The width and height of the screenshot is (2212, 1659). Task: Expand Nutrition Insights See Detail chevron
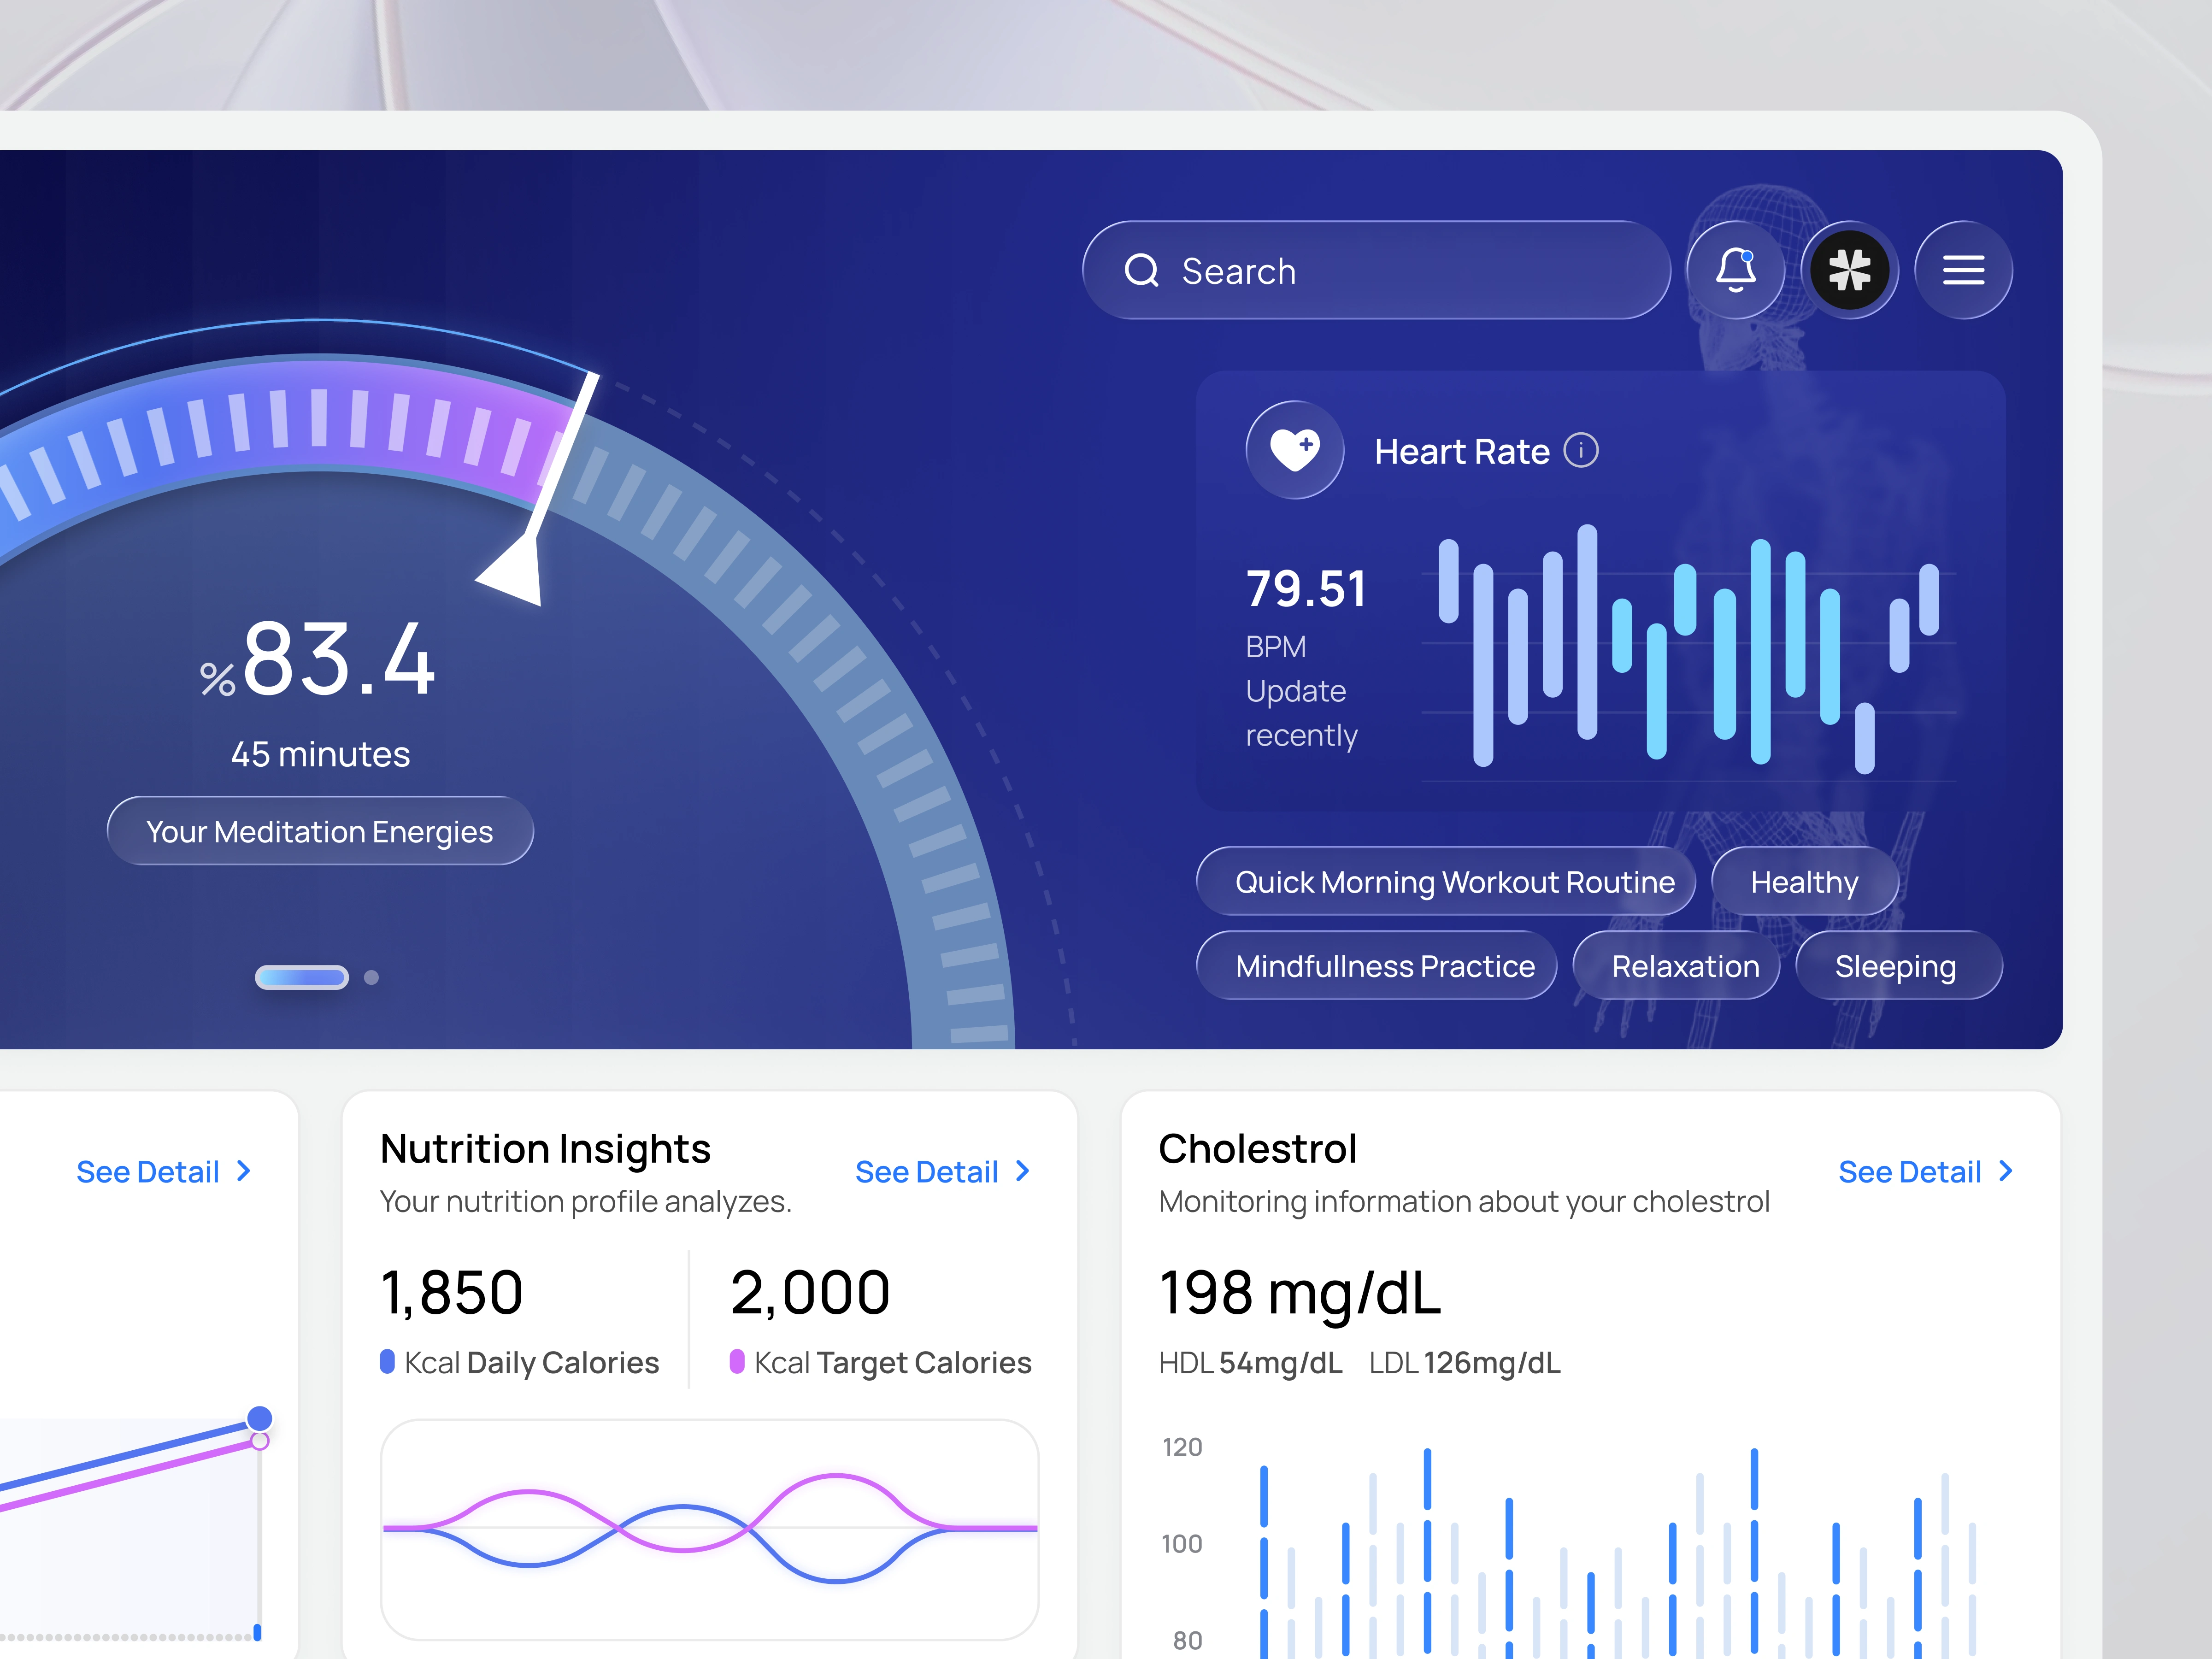point(1022,1171)
